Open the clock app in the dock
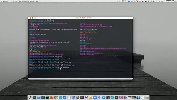This screenshot has height=100, width=177. (x=143, y=97)
